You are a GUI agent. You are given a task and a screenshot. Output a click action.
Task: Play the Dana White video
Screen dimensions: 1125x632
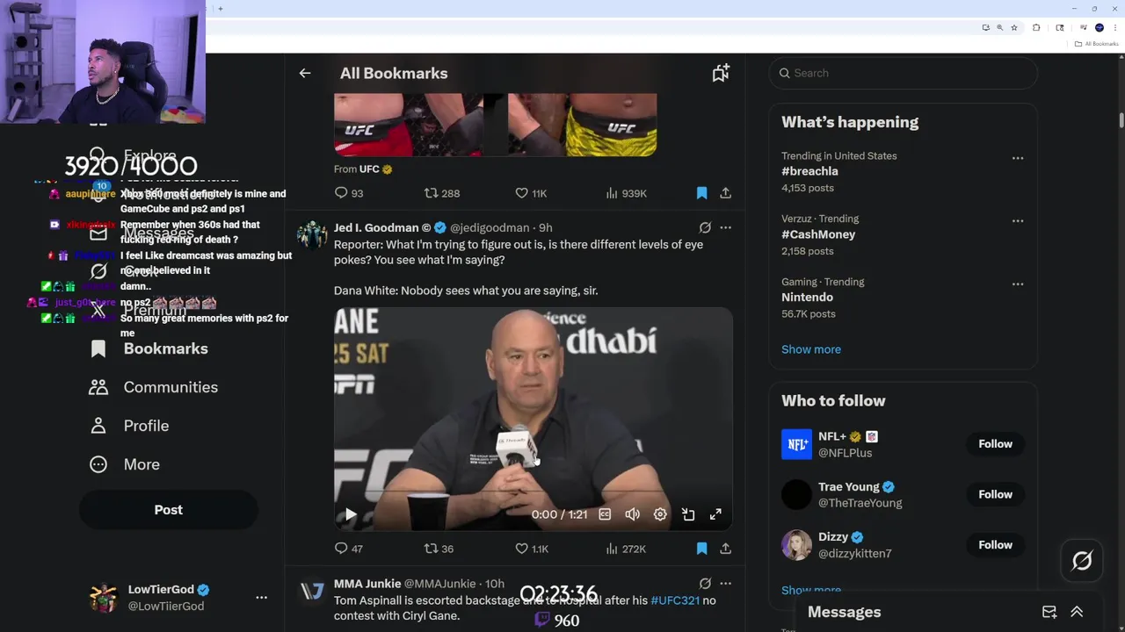click(x=350, y=514)
